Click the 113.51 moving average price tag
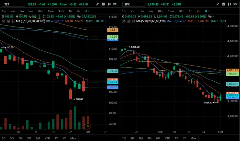This screenshot has height=141, width=240. pyautogui.click(x=113, y=30)
